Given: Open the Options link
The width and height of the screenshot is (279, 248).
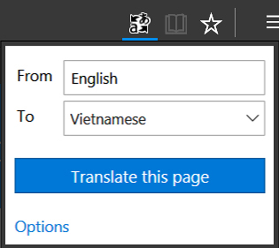Looking at the screenshot, I should pyautogui.click(x=42, y=227).
